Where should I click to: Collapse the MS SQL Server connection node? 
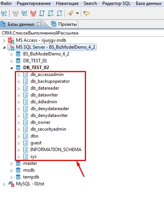(x=4, y=47)
